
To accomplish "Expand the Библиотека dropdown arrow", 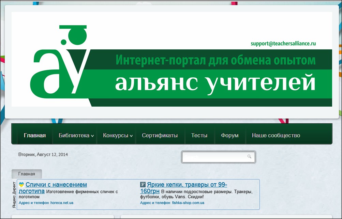I will [92, 136].
